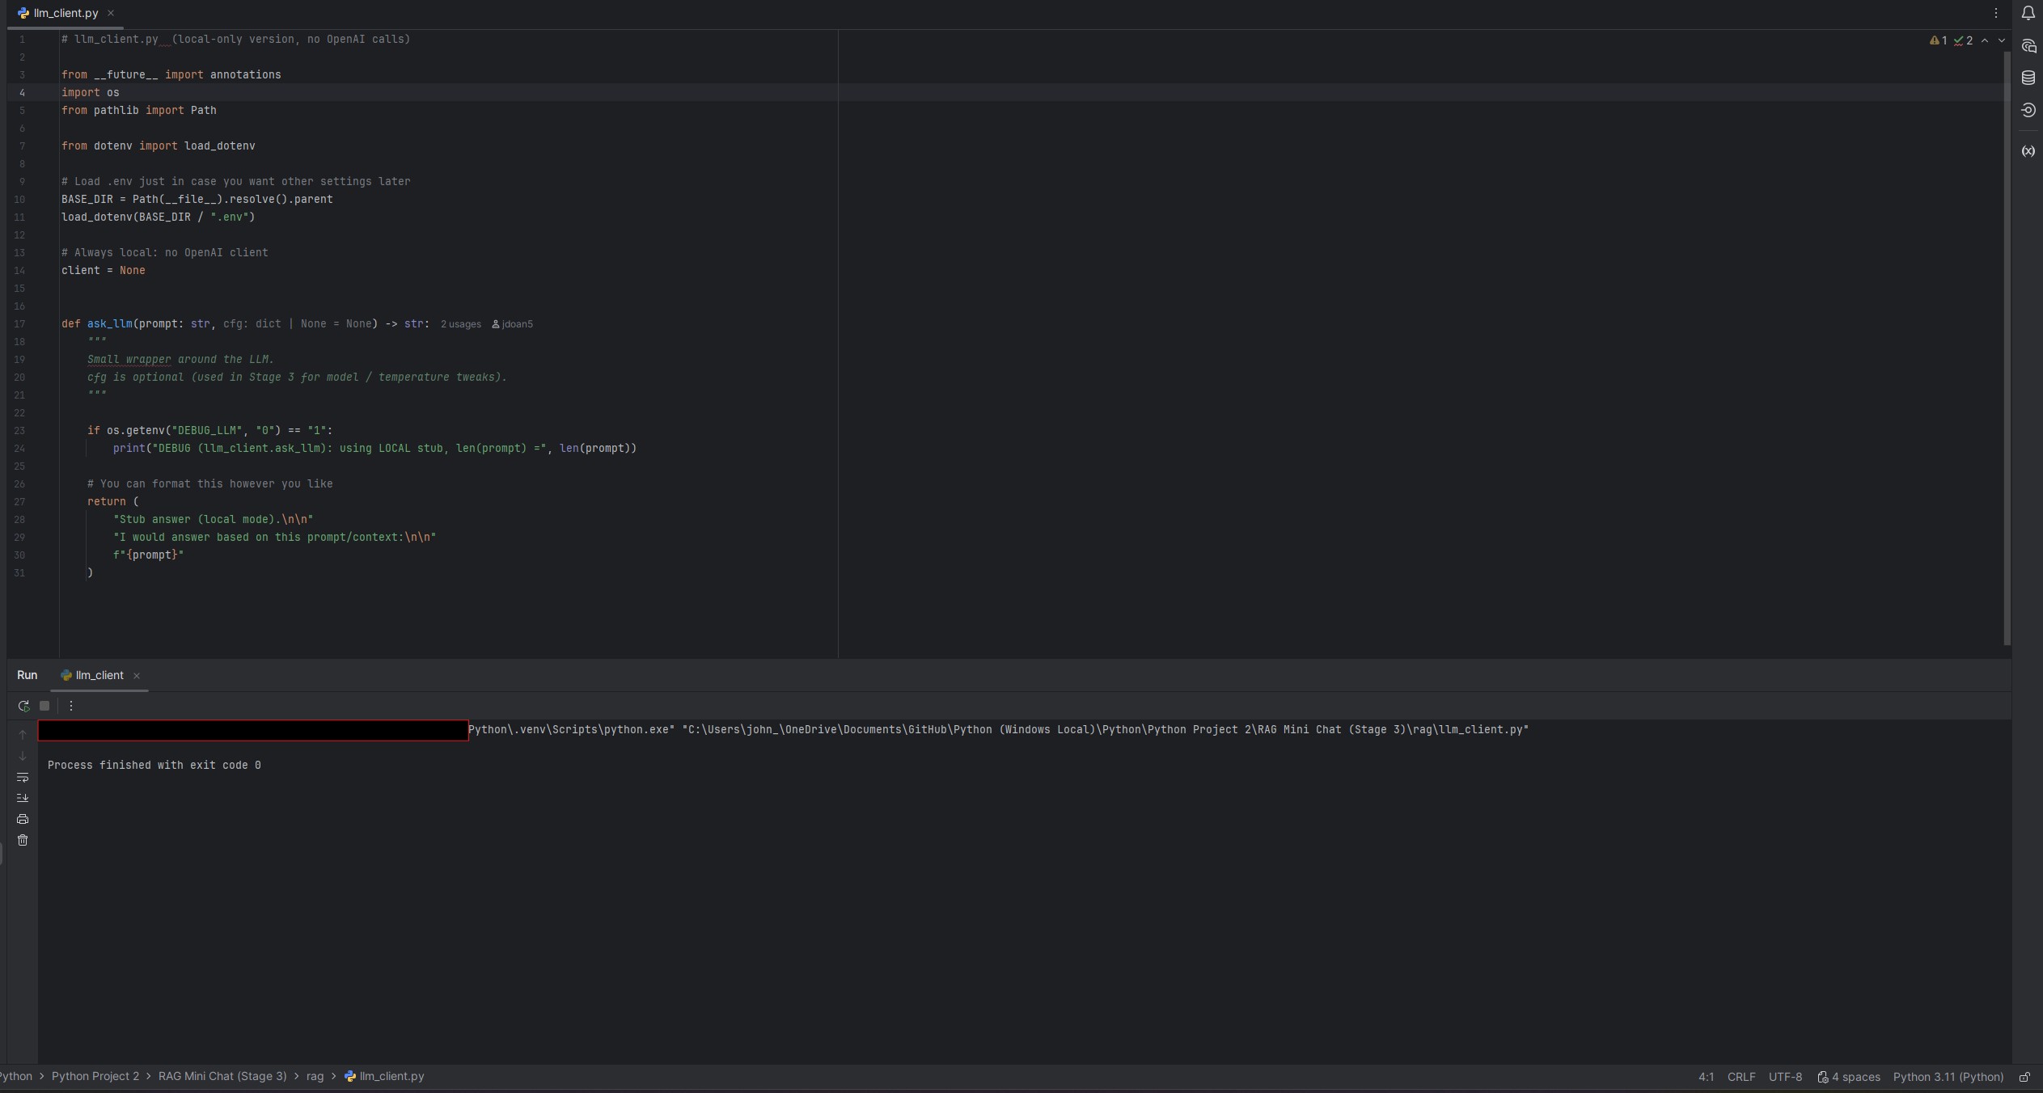This screenshot has width=2043, height=1093.
Task: Clear the Run console output
Action: pyautogui.click(x=23, y=840)
